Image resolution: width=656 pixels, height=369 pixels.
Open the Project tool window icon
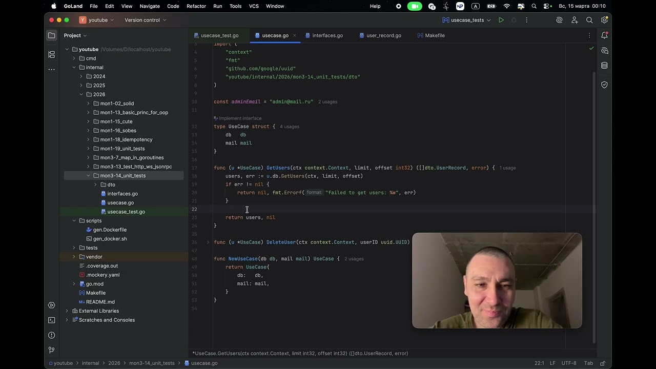point(51,35)
